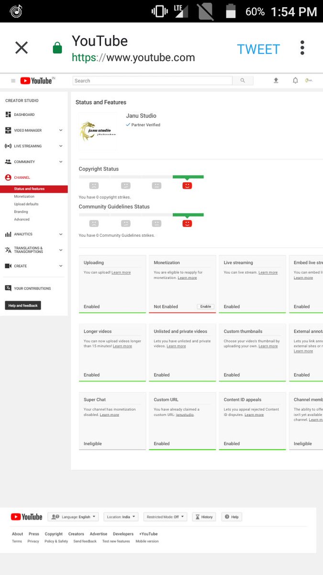Click the Community people icon
323x575 pixels.
pyautogui.click(x=8, y=162)
